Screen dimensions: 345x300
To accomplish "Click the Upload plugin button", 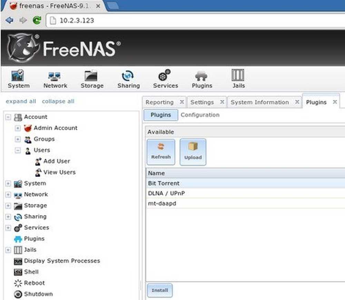I will (x=193, y=152).
